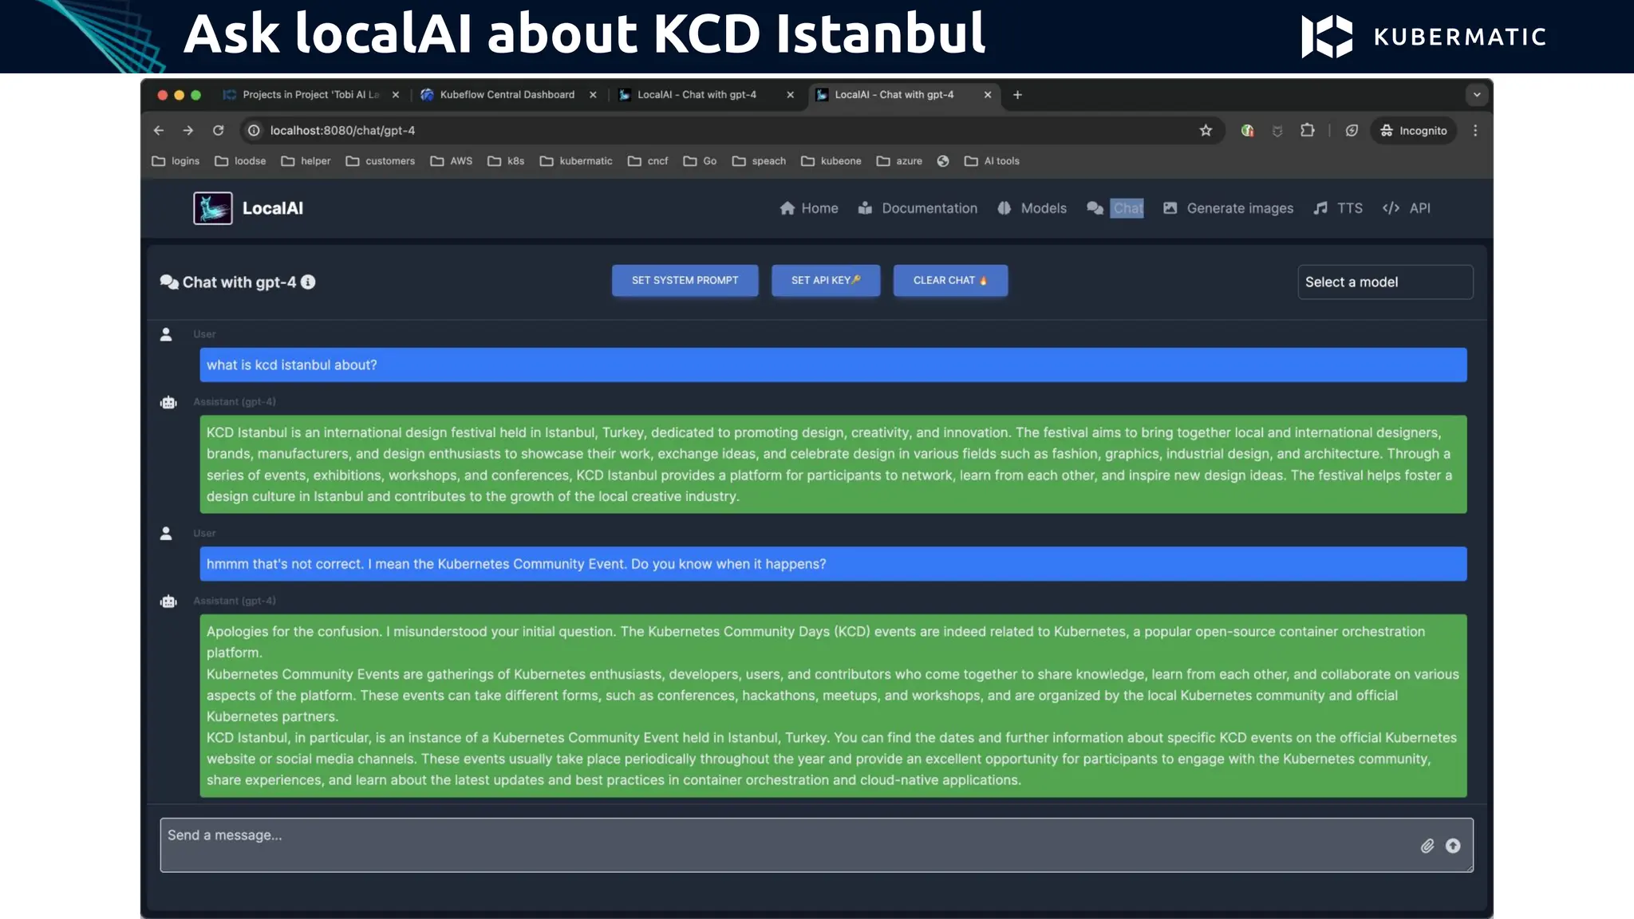The width and height of the screenshot is (1634, 919).
Task: Open the k8s bookmark folder
Action: pyautogui.click(x=506, y=160)
